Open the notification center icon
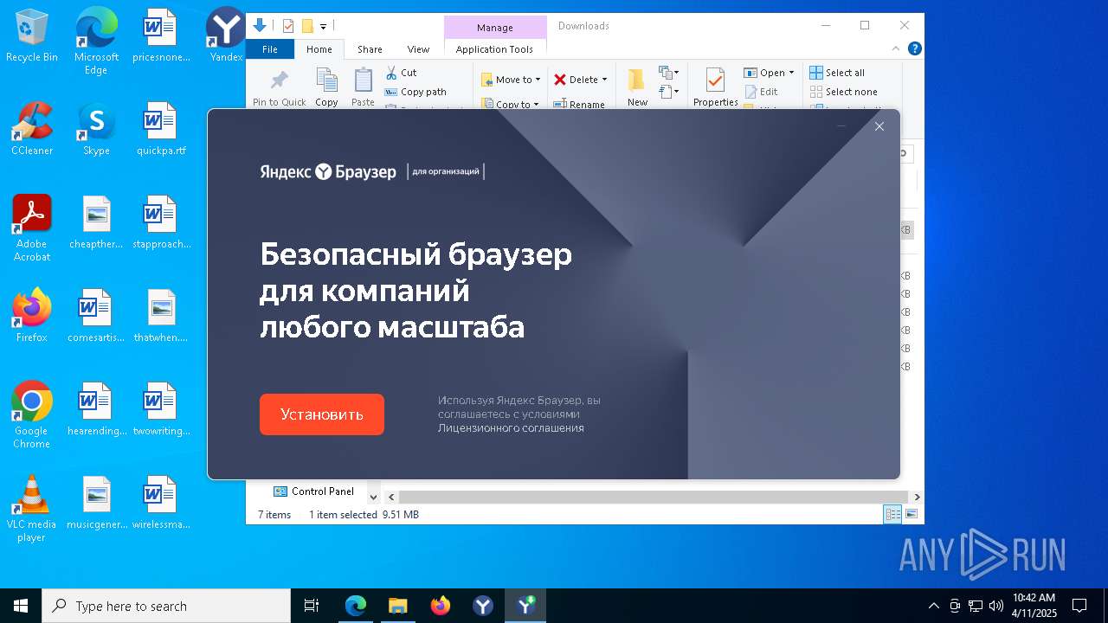Viewport: 1108px width, 623px height. (1079, 606)
